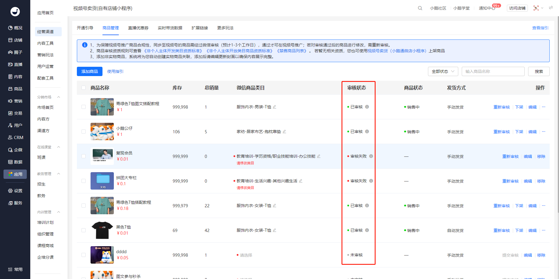Toggle the select-all checkbox in table header
This screenshot has height=279, width=559.
(x=84, y=88)
